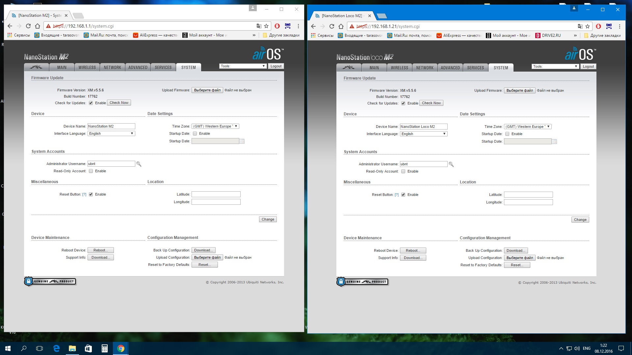This screenshot has height=355, width=632.
Task: Select SYSTEM tab in right window
Action: (x=501, y=68)
